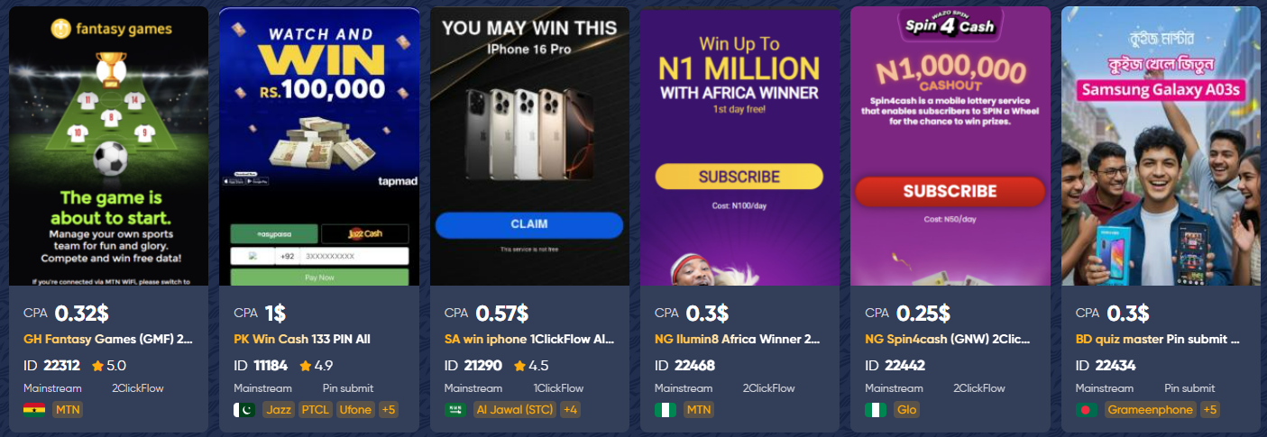
Task: Select the Ufone carrier tag
Action: [x=355, y=410]
